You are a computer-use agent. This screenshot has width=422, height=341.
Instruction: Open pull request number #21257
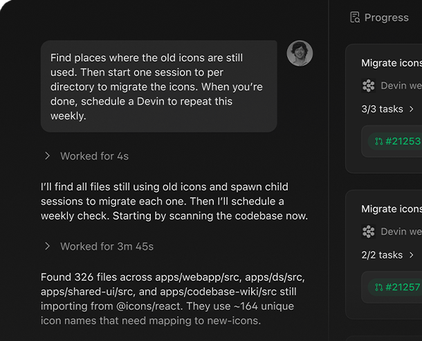pyautogui.click(x=403, y=287)
